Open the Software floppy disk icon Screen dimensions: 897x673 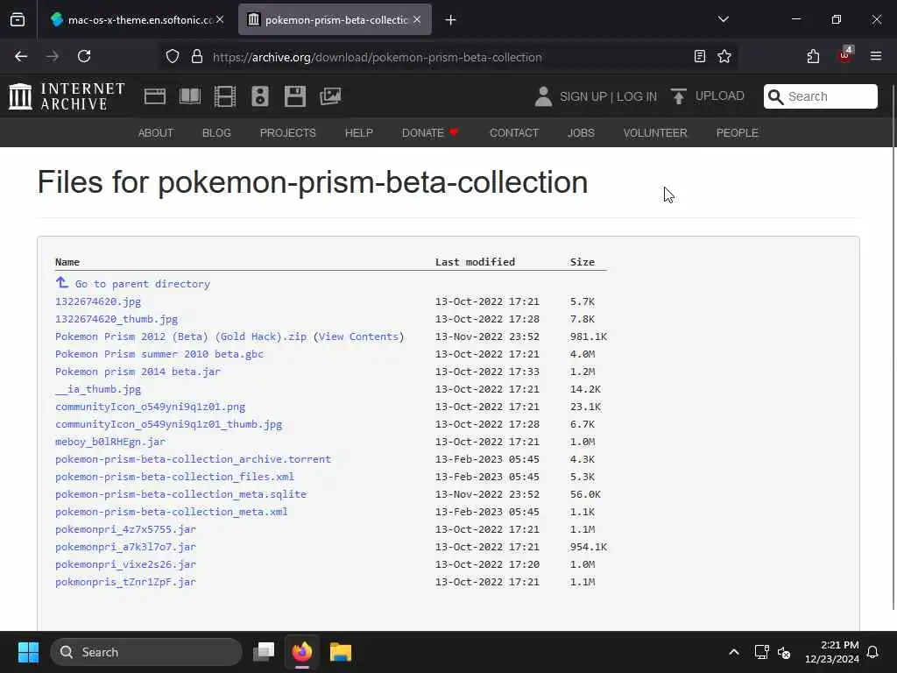click(295, 96)
